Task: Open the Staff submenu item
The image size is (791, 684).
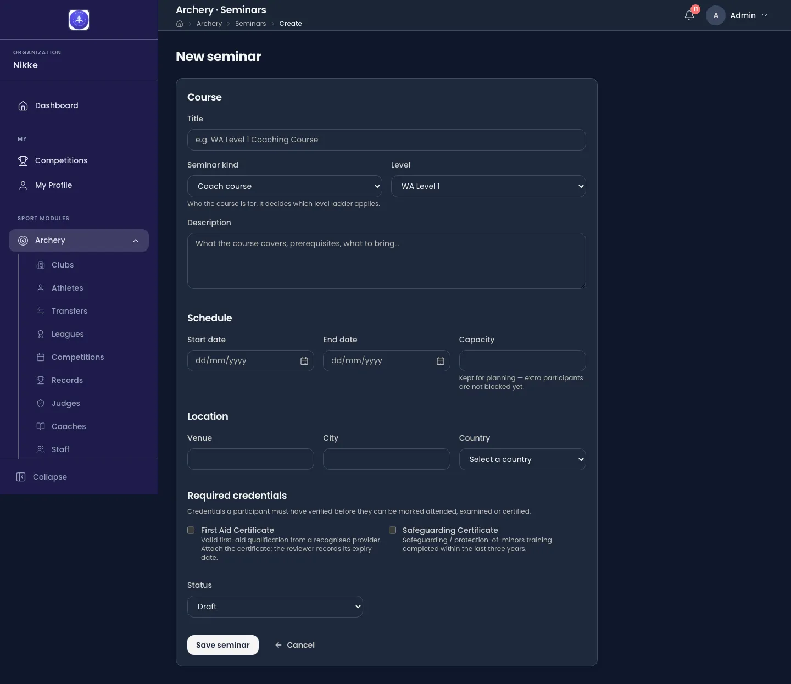Action: [x=88, y=449]
